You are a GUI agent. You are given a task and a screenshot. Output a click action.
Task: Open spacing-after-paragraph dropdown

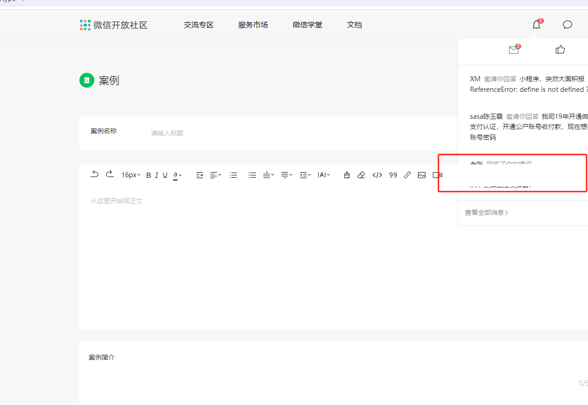(287, 175)
